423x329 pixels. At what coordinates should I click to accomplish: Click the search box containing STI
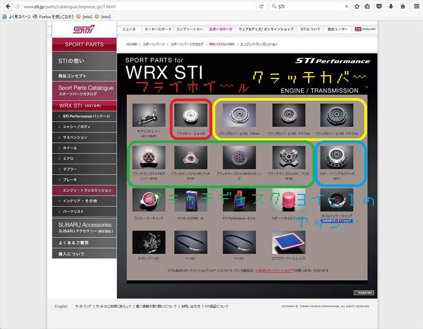tap(310, 6)
